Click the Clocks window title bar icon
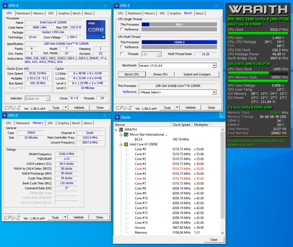This screenshot has width=293, height=247. pos(117,117)
